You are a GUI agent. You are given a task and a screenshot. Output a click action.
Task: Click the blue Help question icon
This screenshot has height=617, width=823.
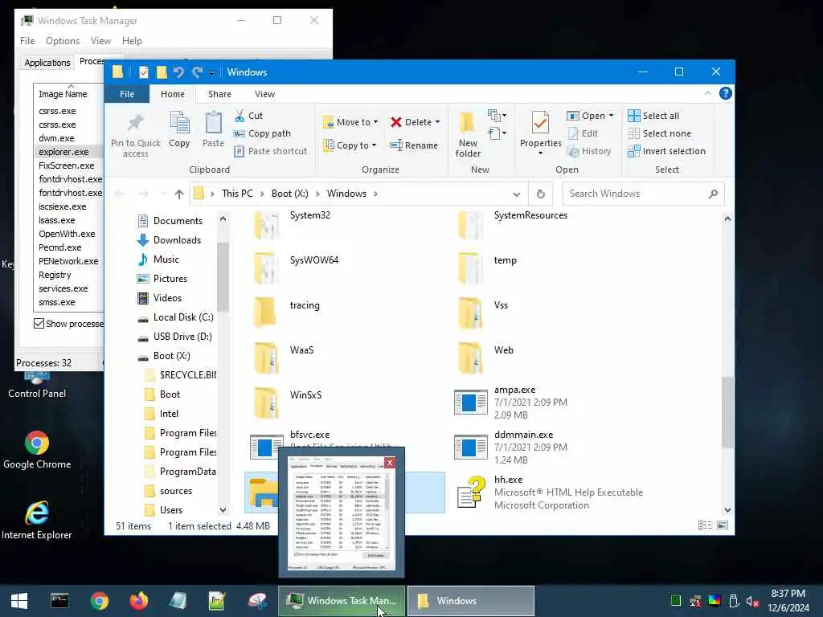[726, 93]
